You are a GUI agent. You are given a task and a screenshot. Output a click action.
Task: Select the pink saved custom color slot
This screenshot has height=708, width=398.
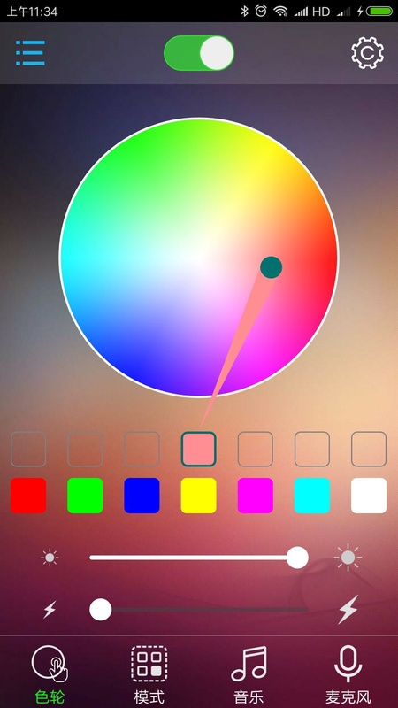[x=198, y=449]
